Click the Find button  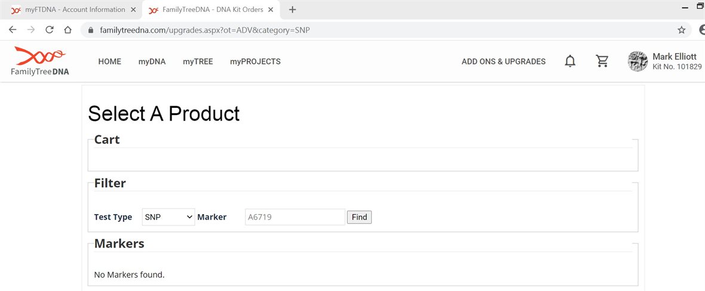[x=359, y=217]
